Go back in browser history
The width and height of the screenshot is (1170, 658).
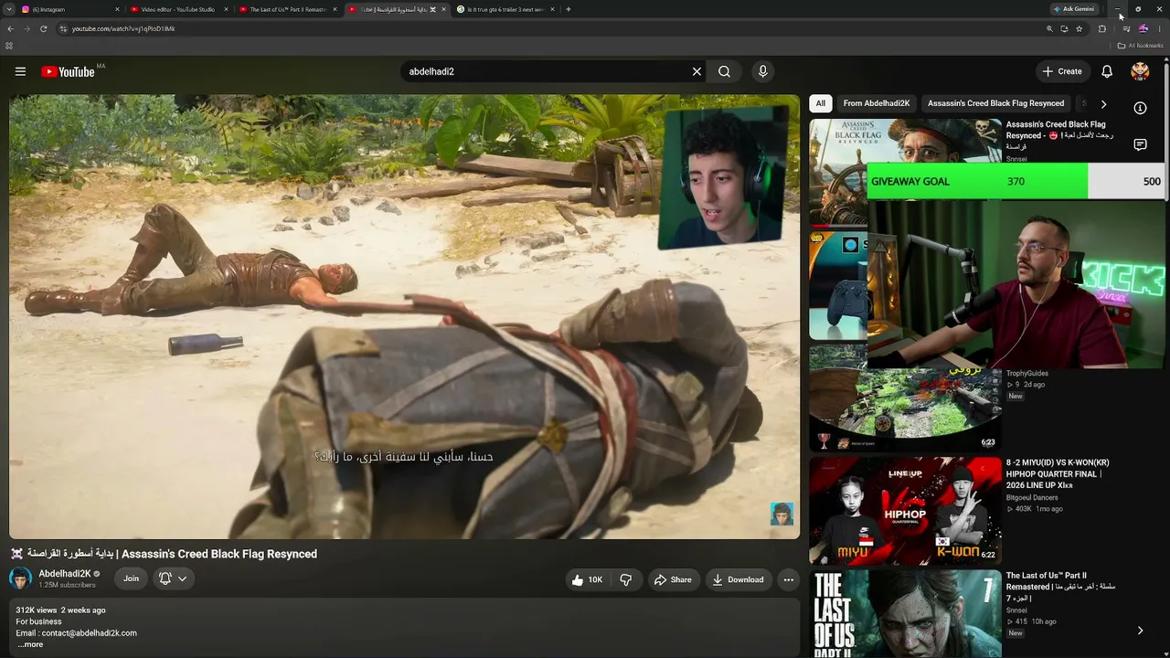click(11, 28)
